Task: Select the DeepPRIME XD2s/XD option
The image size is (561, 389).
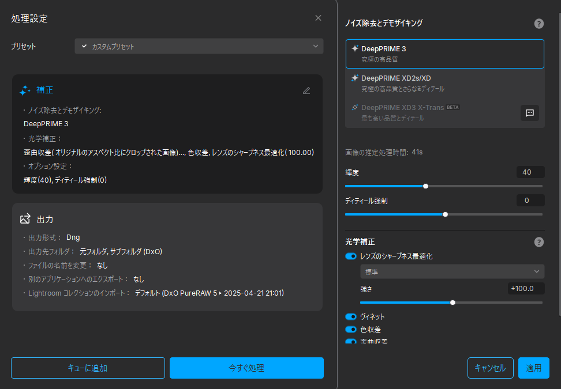Action: (x=445, y=83)
